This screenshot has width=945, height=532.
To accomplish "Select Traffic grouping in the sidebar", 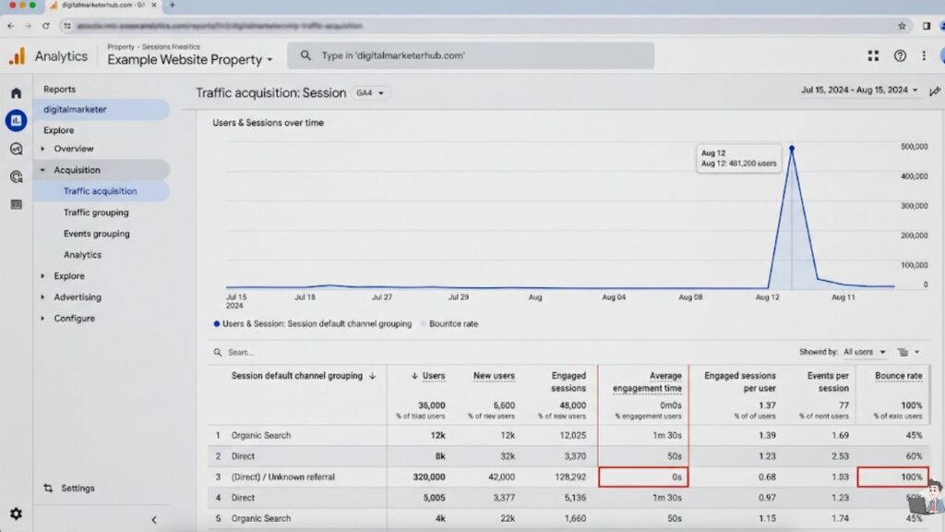I will [96, 212].
